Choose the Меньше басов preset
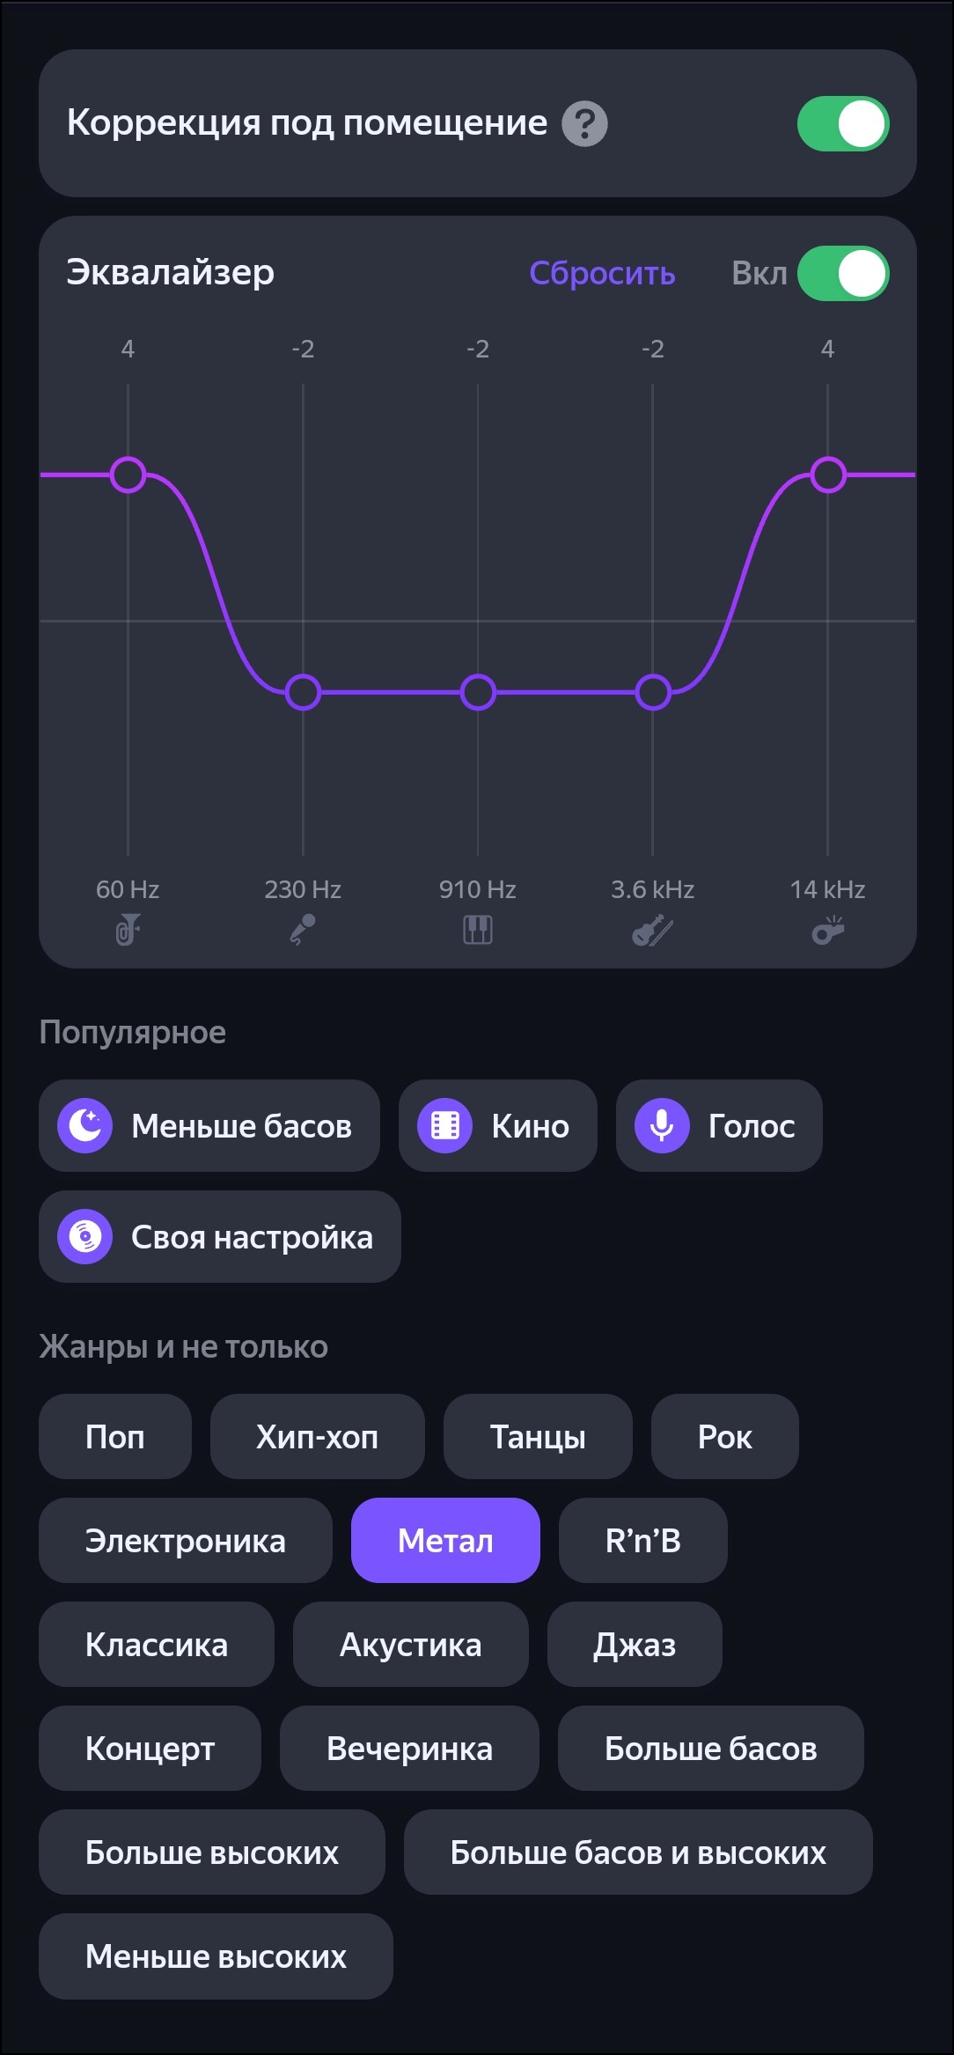This screenshot has height=2055, width=954. 209,1126
